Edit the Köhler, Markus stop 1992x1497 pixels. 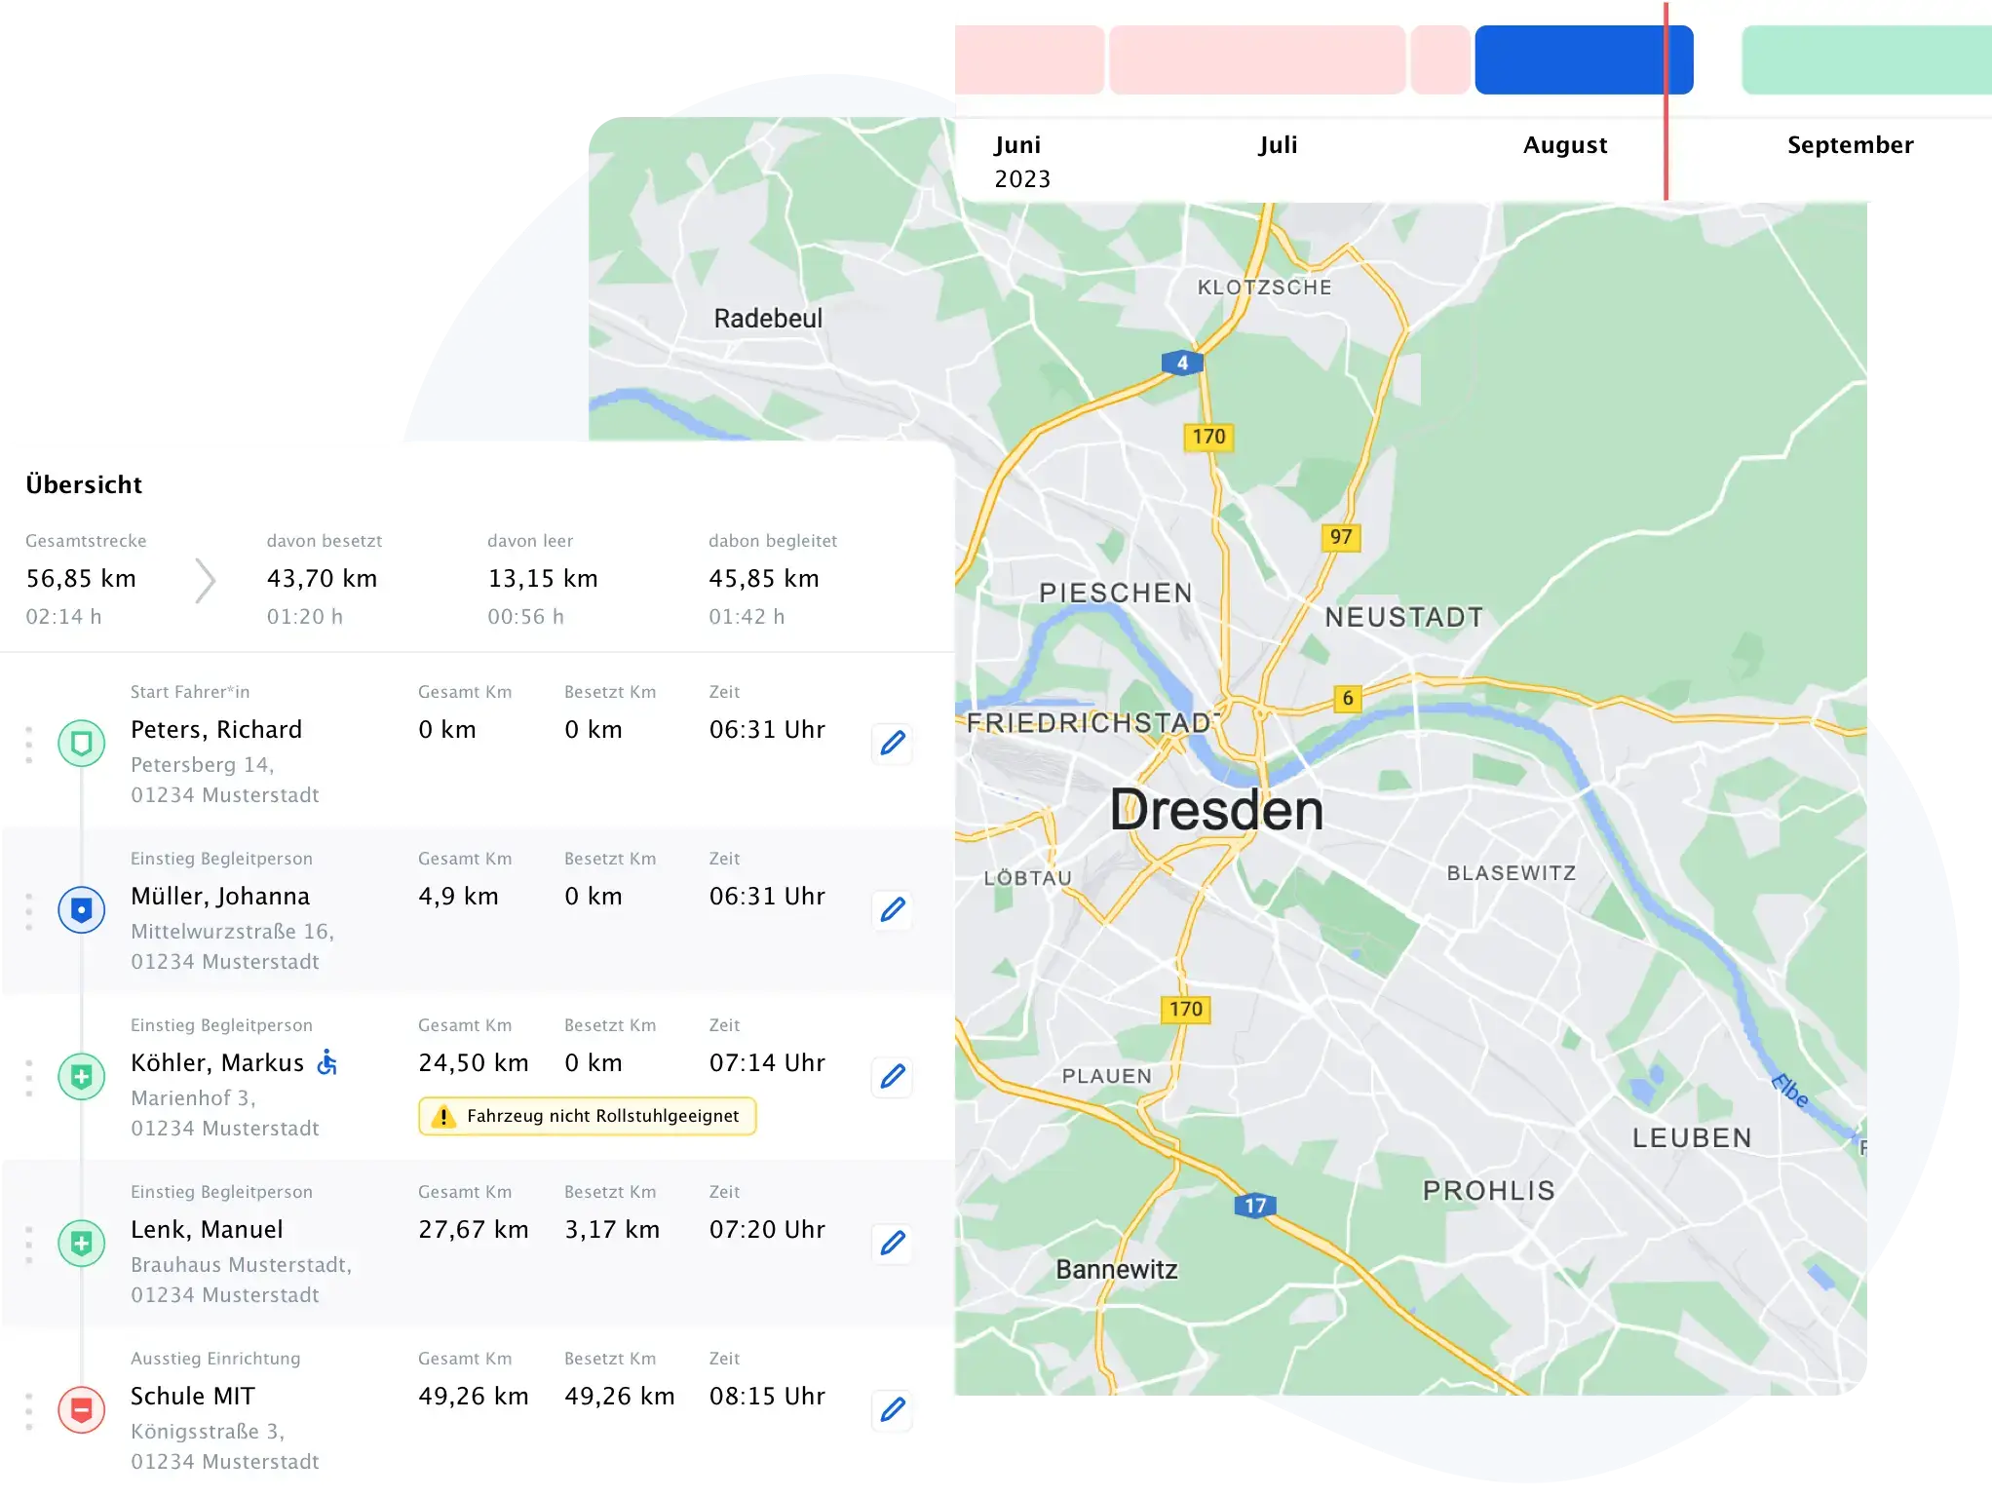pos(892,1077)
